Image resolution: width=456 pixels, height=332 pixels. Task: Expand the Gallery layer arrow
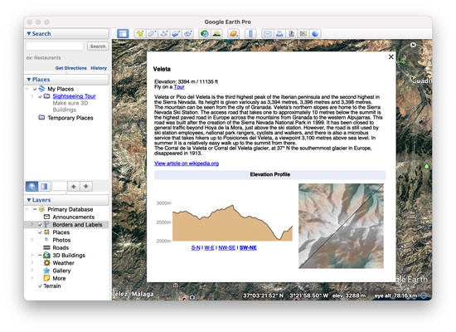tap(32, 271)
